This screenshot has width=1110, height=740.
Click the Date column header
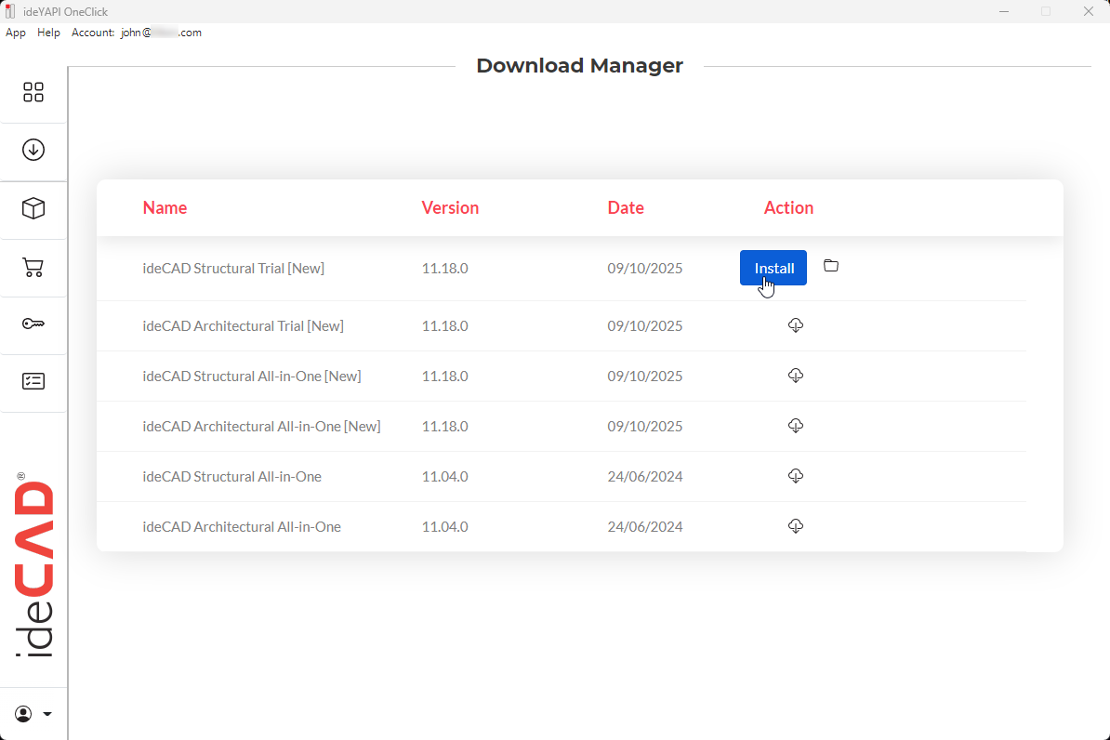(626, 207)
